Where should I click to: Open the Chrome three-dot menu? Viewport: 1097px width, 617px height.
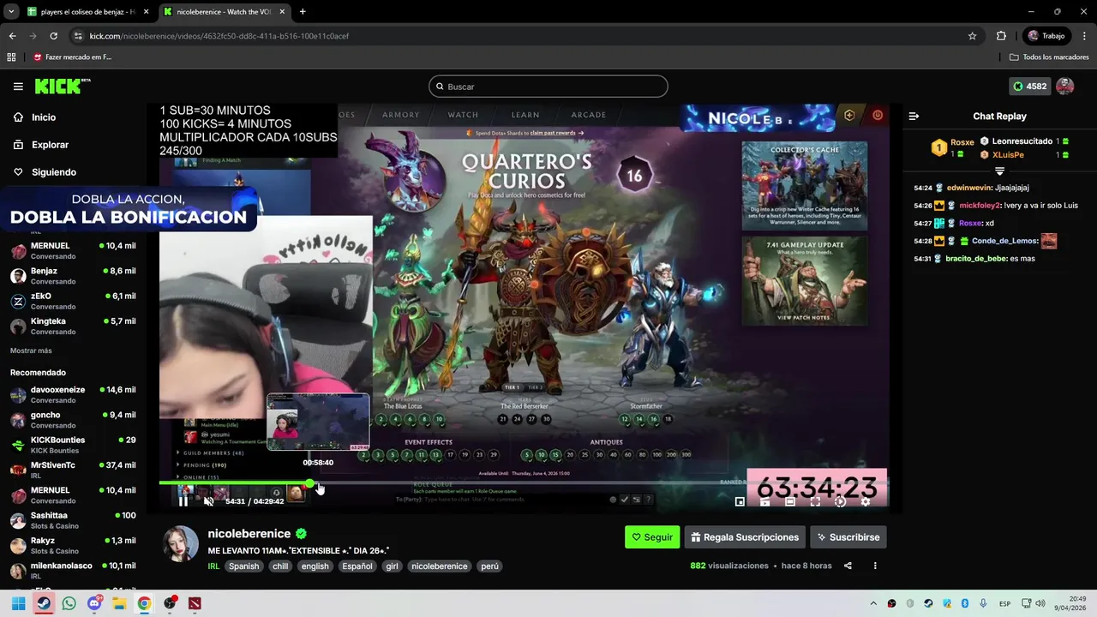pyautogui.click(x=1083, y=36)
